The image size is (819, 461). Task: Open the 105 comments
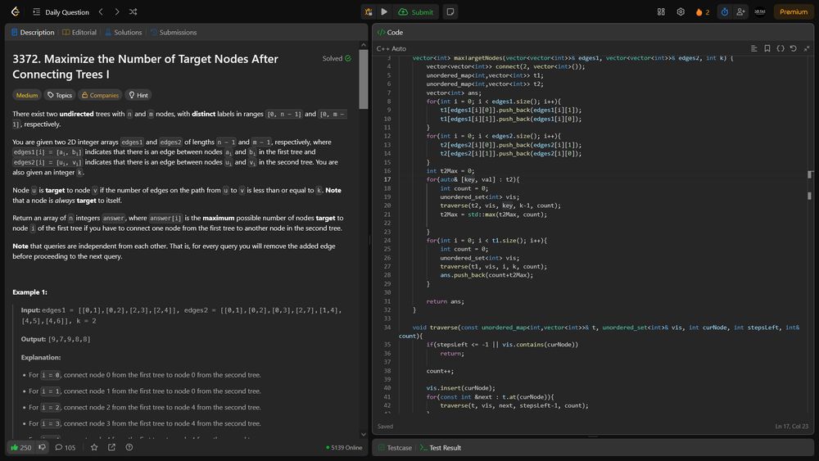pyautogui.click(x=66, y=447)
